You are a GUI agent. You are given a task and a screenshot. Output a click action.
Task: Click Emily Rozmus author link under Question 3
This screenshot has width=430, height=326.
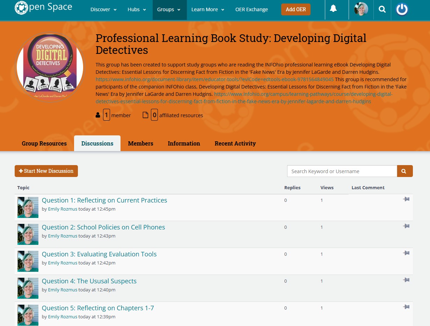pyautogui.click(x=63, y=263)
